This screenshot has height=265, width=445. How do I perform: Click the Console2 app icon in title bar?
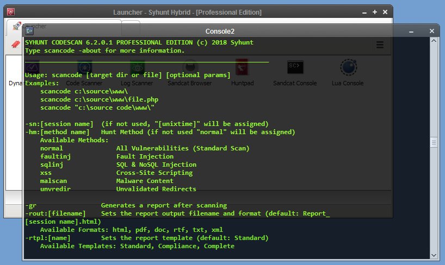tap(29, 31)
